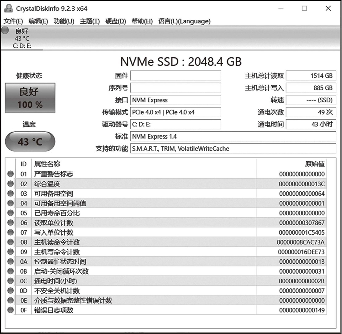342x334 pixels.
Task: Click status orb for 综合温度 row
Action: click(10, 184)
